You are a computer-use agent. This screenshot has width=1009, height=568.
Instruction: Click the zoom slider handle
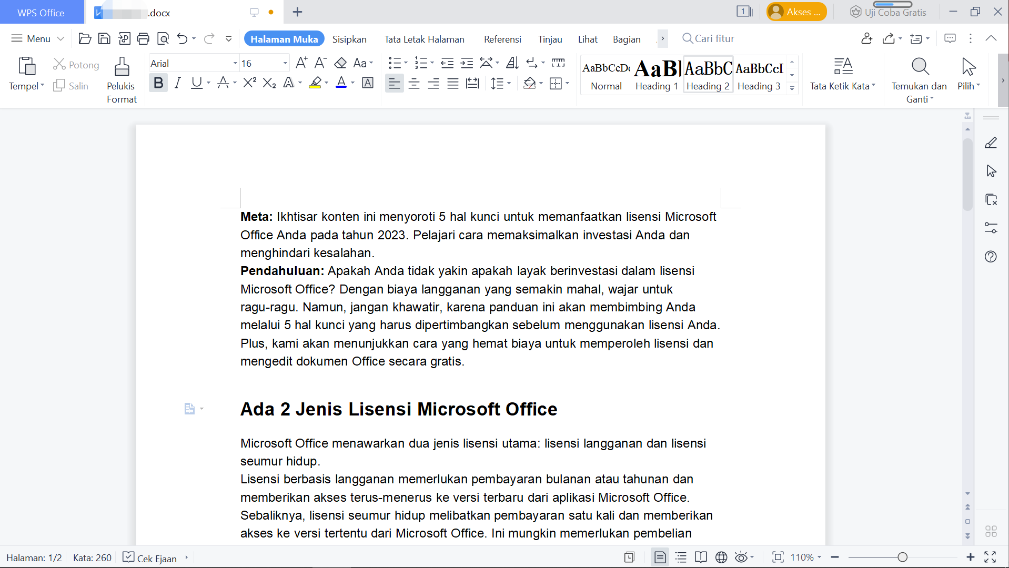(x=903, y=557)
